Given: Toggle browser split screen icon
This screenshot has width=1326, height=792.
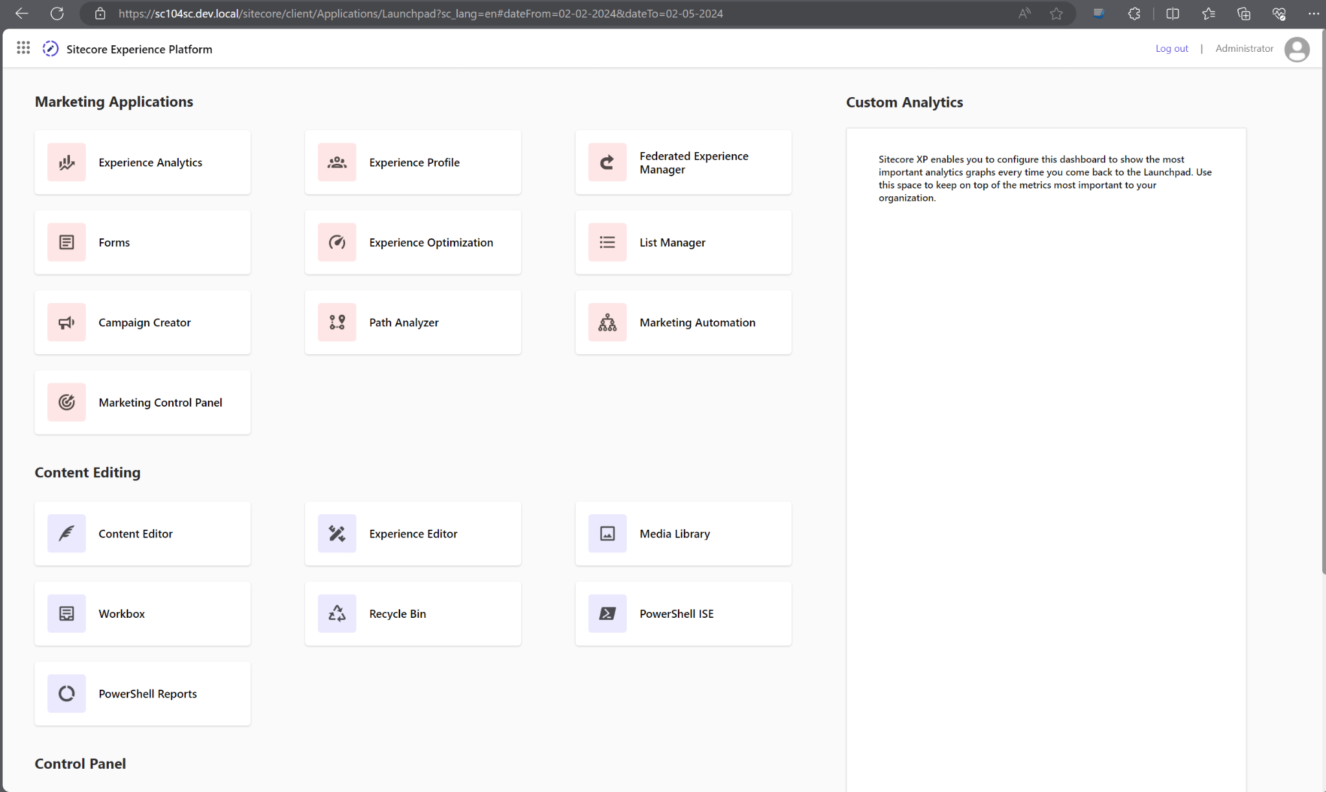Looking at the screenshot, I should [1173, 14].
